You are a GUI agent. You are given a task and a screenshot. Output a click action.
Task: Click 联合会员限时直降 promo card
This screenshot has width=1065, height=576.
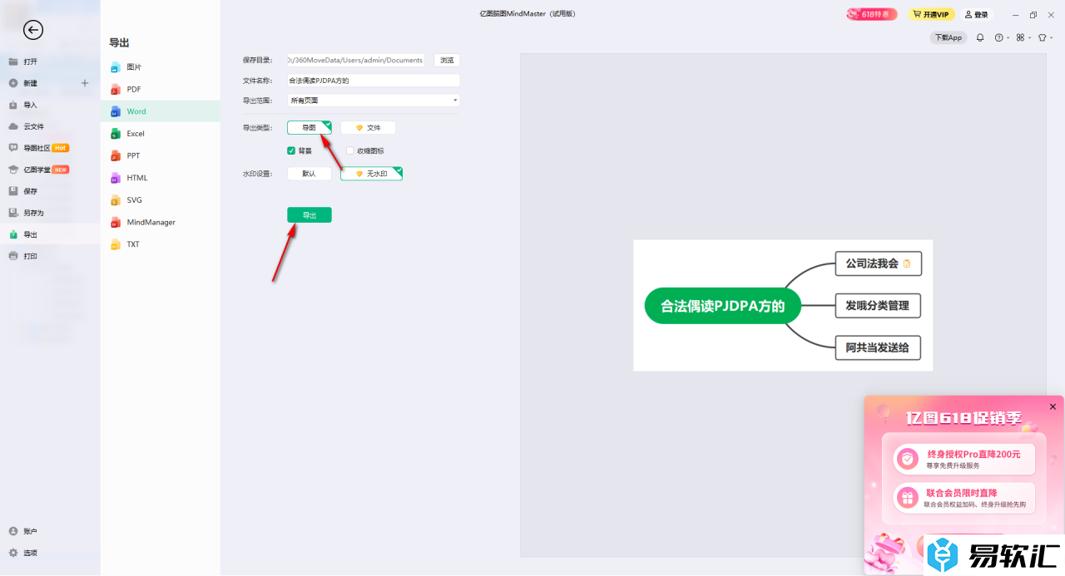pos(964,497)
